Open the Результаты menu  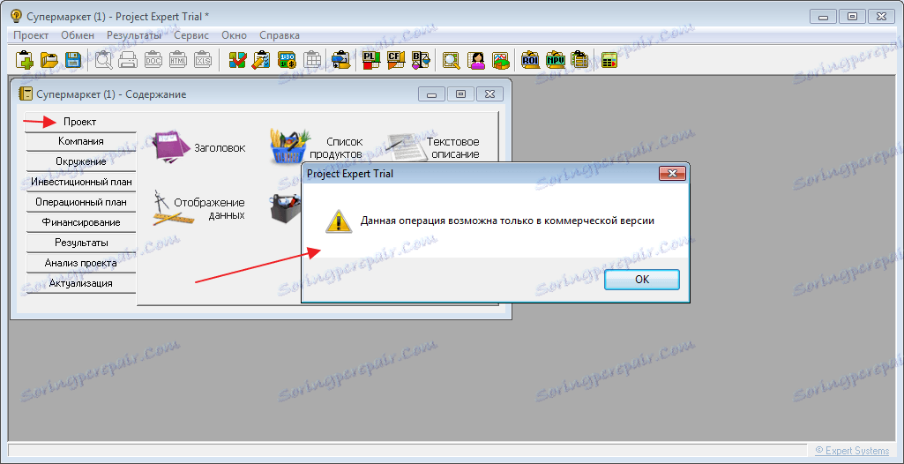click(134, 35)
